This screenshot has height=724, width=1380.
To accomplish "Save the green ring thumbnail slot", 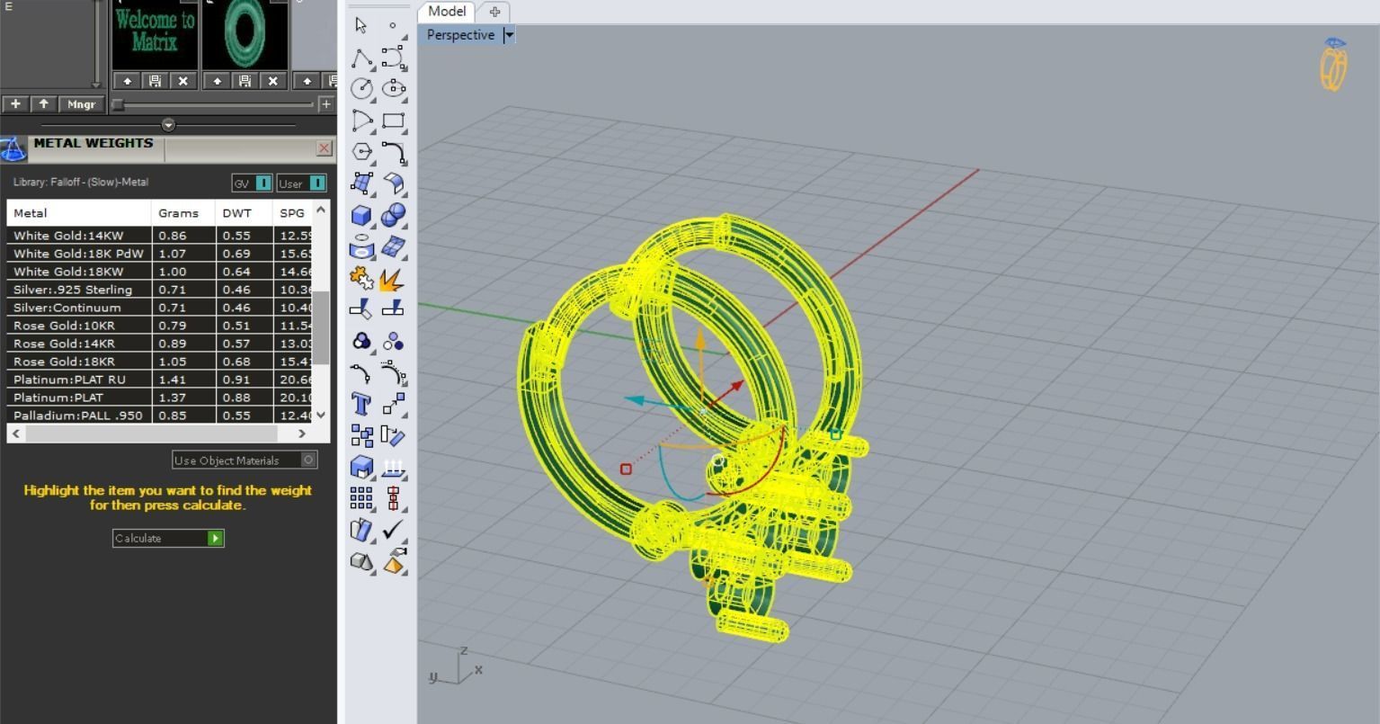I will click(x=245, y=81).
